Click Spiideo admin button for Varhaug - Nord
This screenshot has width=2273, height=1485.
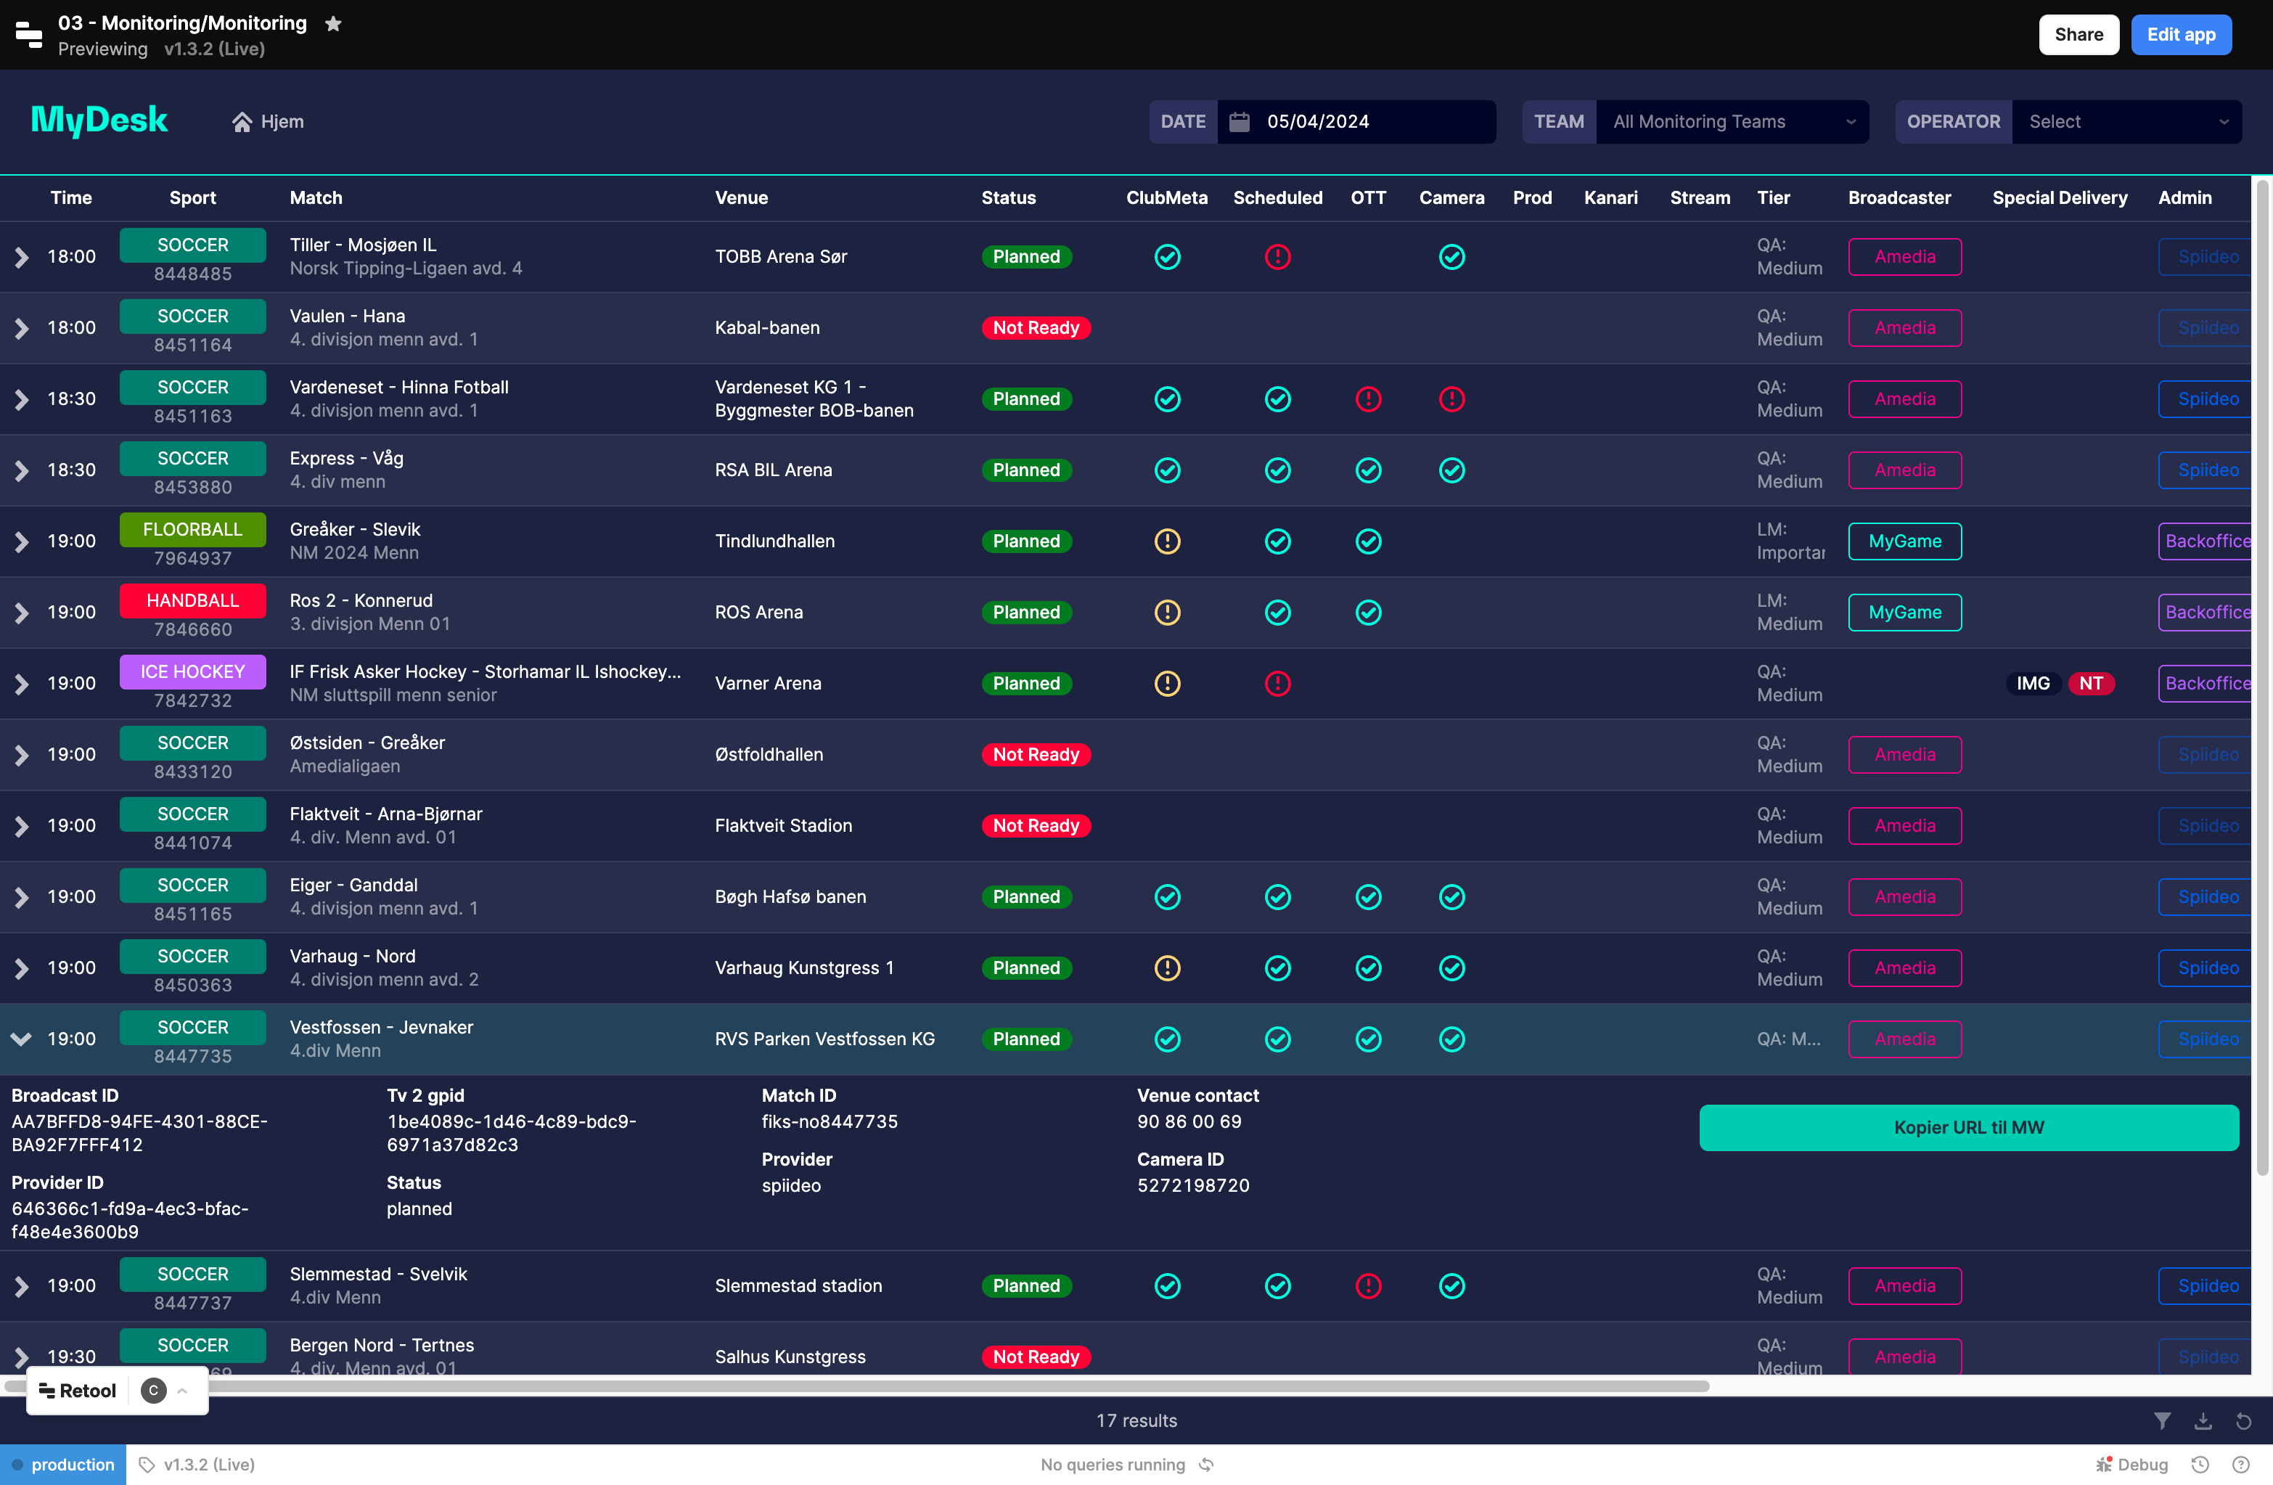(2207, 968)
